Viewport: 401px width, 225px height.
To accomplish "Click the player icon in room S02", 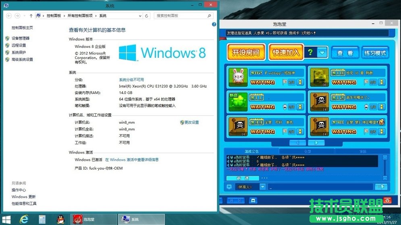I will [x=300, y=82].
